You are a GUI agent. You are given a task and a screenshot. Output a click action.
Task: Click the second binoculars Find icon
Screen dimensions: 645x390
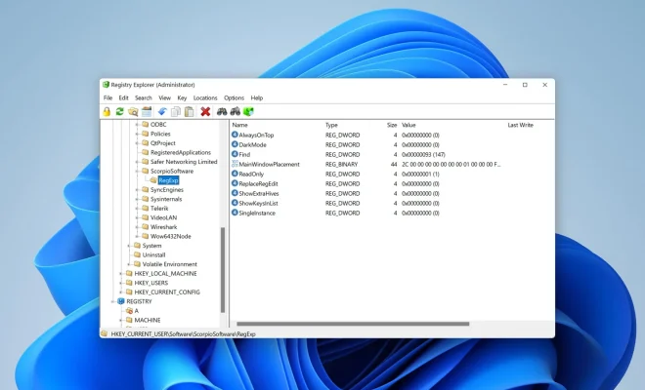(x=236, y=111)
